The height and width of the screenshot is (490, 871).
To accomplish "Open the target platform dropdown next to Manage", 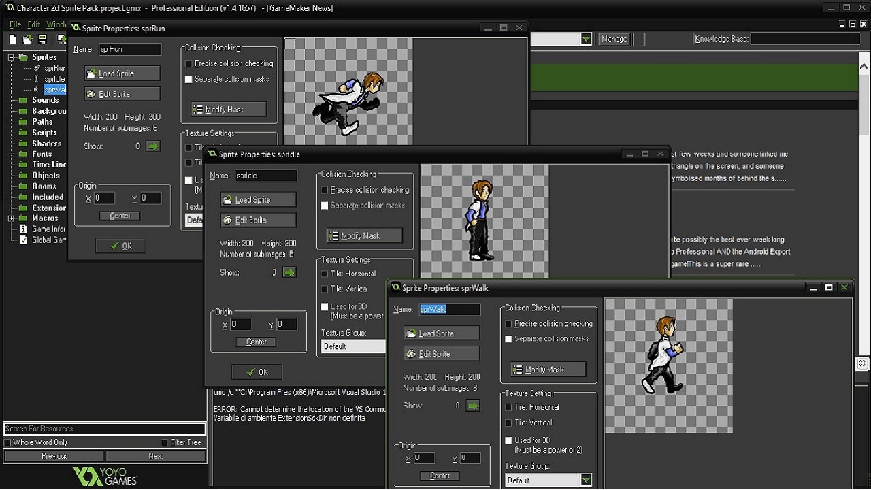I will [586, 39].
